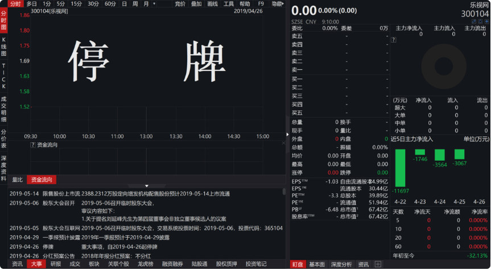Viewport: 491px width, 270px height.
Task: Open the 融资融券 tab
Action: point(172,264)
